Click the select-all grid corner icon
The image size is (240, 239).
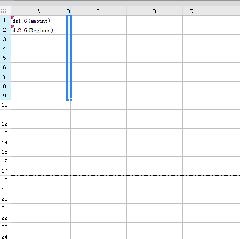pyautogui.click(x=4, y=11)
